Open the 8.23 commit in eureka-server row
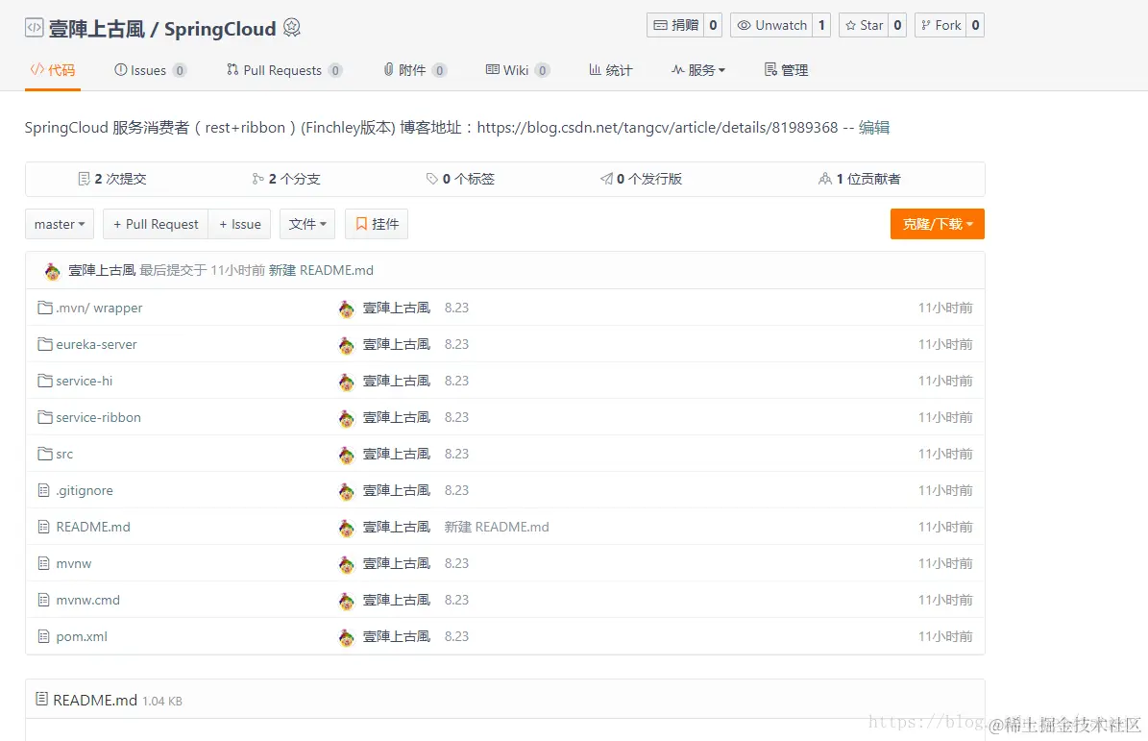The image size is (1148, 741). tap(456, 344)
